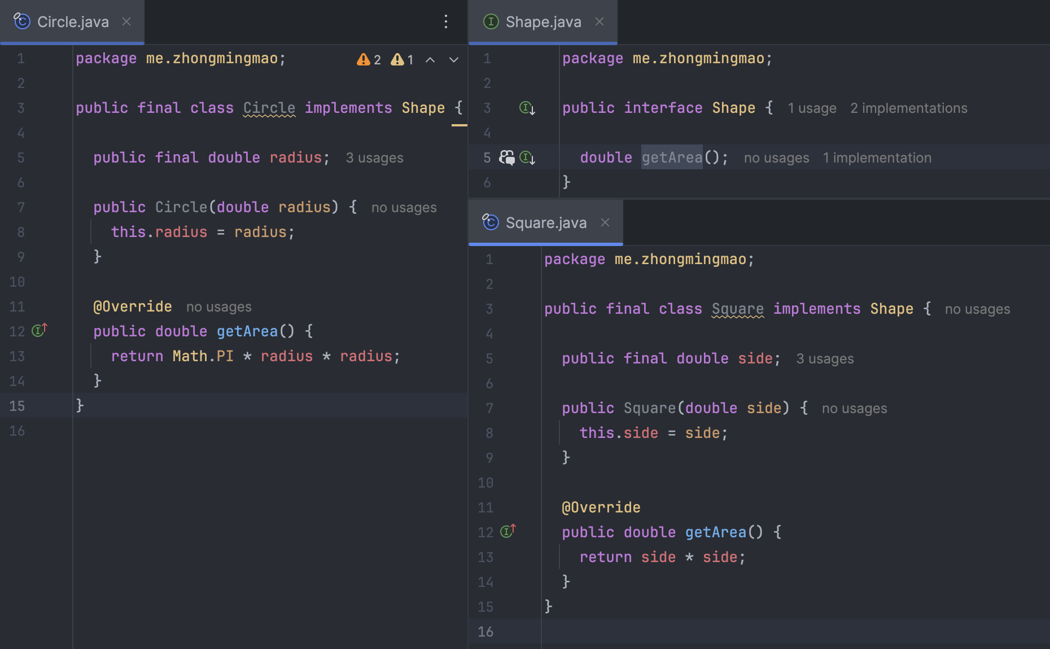
Task: Select the Circle.java tab
Action: 72,22
